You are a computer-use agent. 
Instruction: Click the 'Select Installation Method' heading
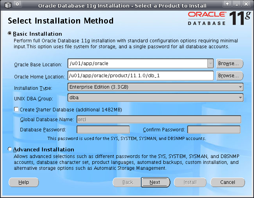click(x=60, y=21)
